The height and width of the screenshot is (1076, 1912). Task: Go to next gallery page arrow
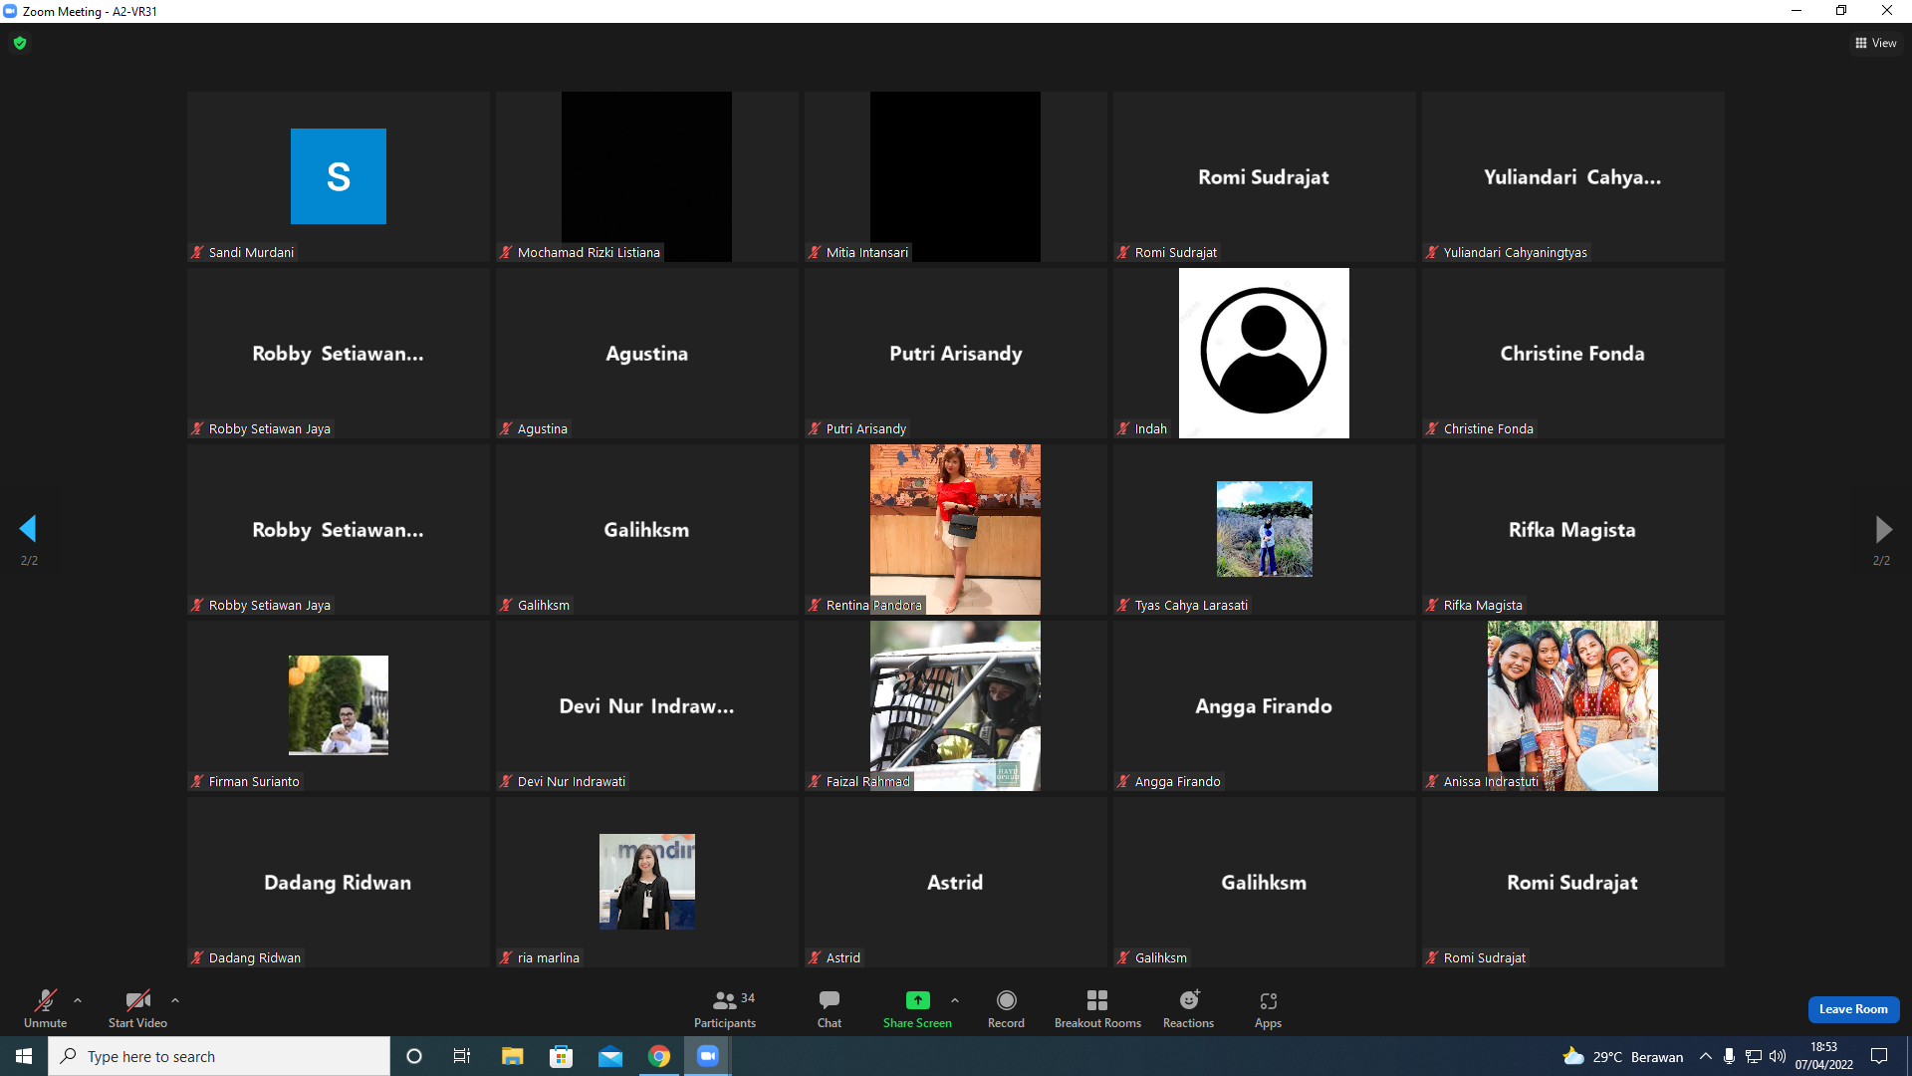pyautogui.click(x=1883, y=529)
